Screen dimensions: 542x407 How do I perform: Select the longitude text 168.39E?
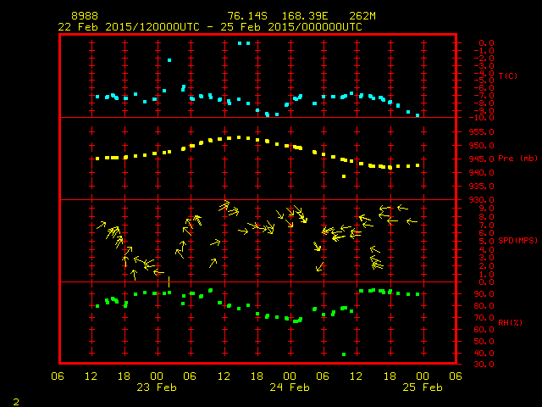[x=305, y=16]
